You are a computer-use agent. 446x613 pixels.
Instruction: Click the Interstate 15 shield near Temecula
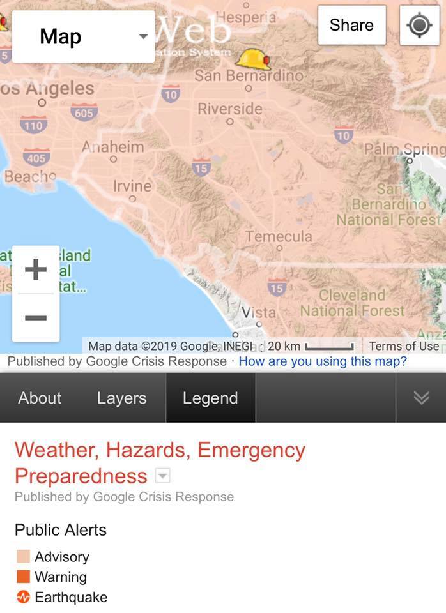click(277, 288)
